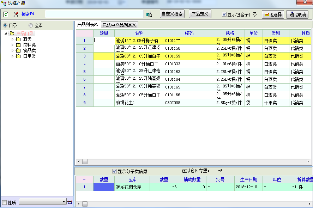Click the 饮料类 folder icon

[x=18, y=45]
